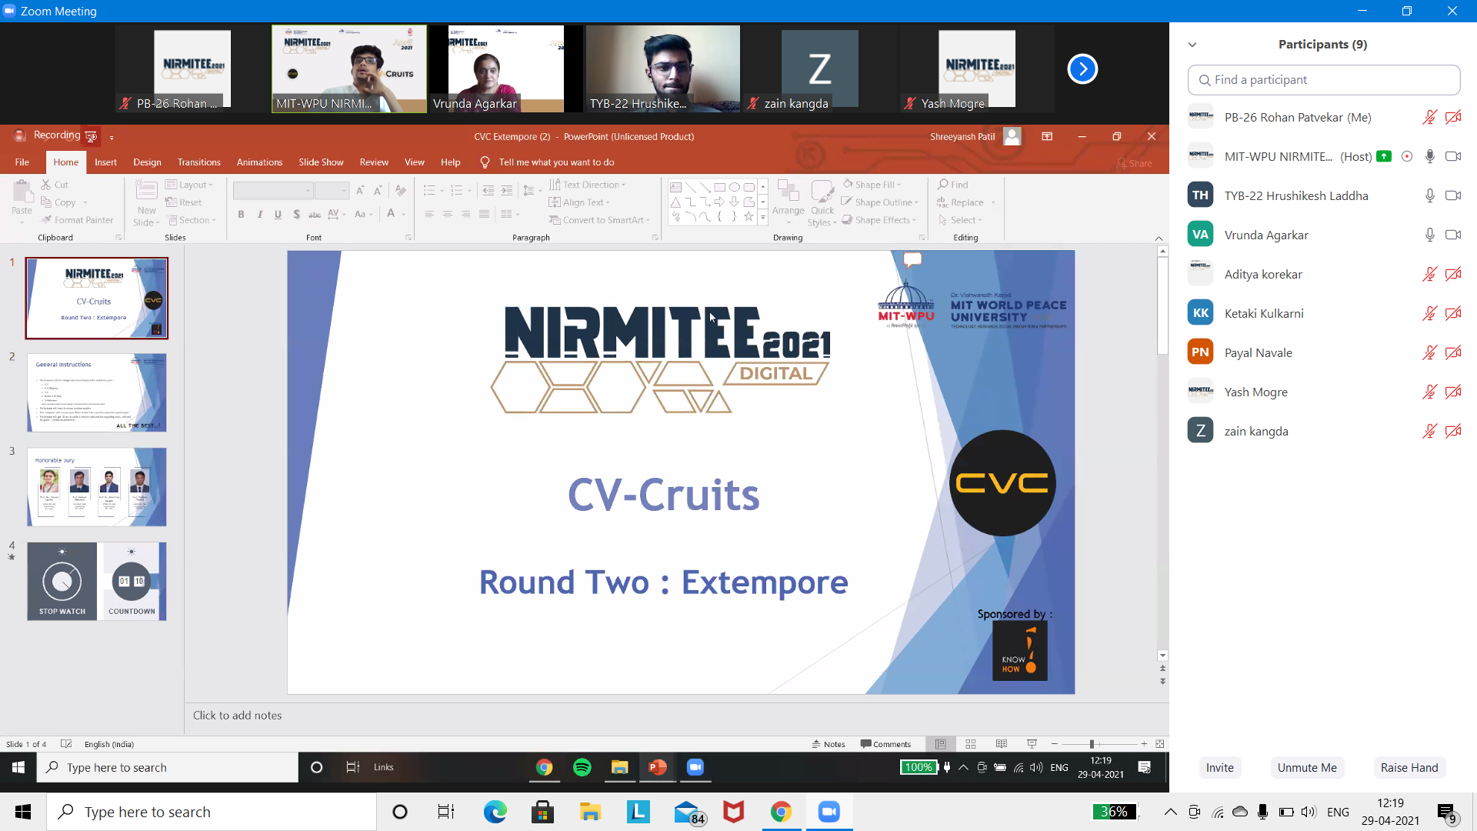1477x831 pixels.
Task: Click Spotify icon in shared taskbar
Action: 582,767
